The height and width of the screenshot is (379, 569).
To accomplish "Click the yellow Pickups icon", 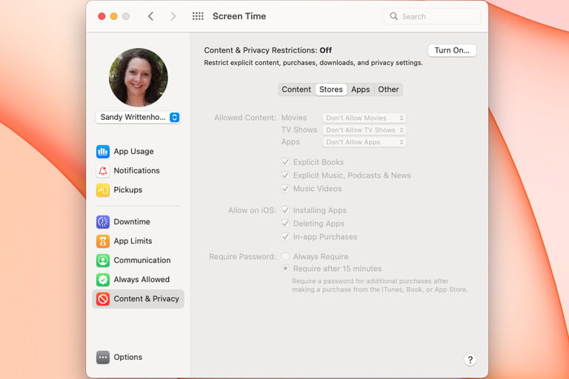I will click(x=103, y=189).
